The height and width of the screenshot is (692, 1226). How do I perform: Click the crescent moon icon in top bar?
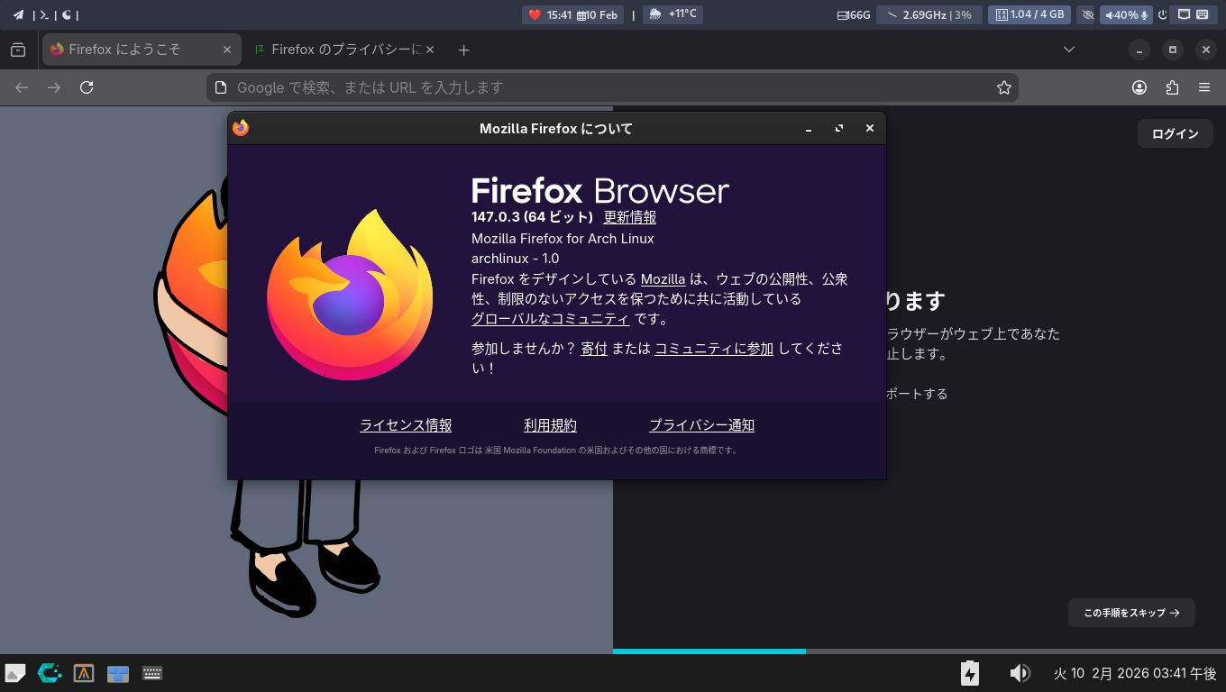coord(66,14)
